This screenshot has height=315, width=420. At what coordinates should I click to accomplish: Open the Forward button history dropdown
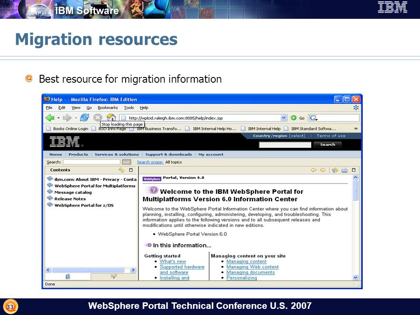pos(76,118)
